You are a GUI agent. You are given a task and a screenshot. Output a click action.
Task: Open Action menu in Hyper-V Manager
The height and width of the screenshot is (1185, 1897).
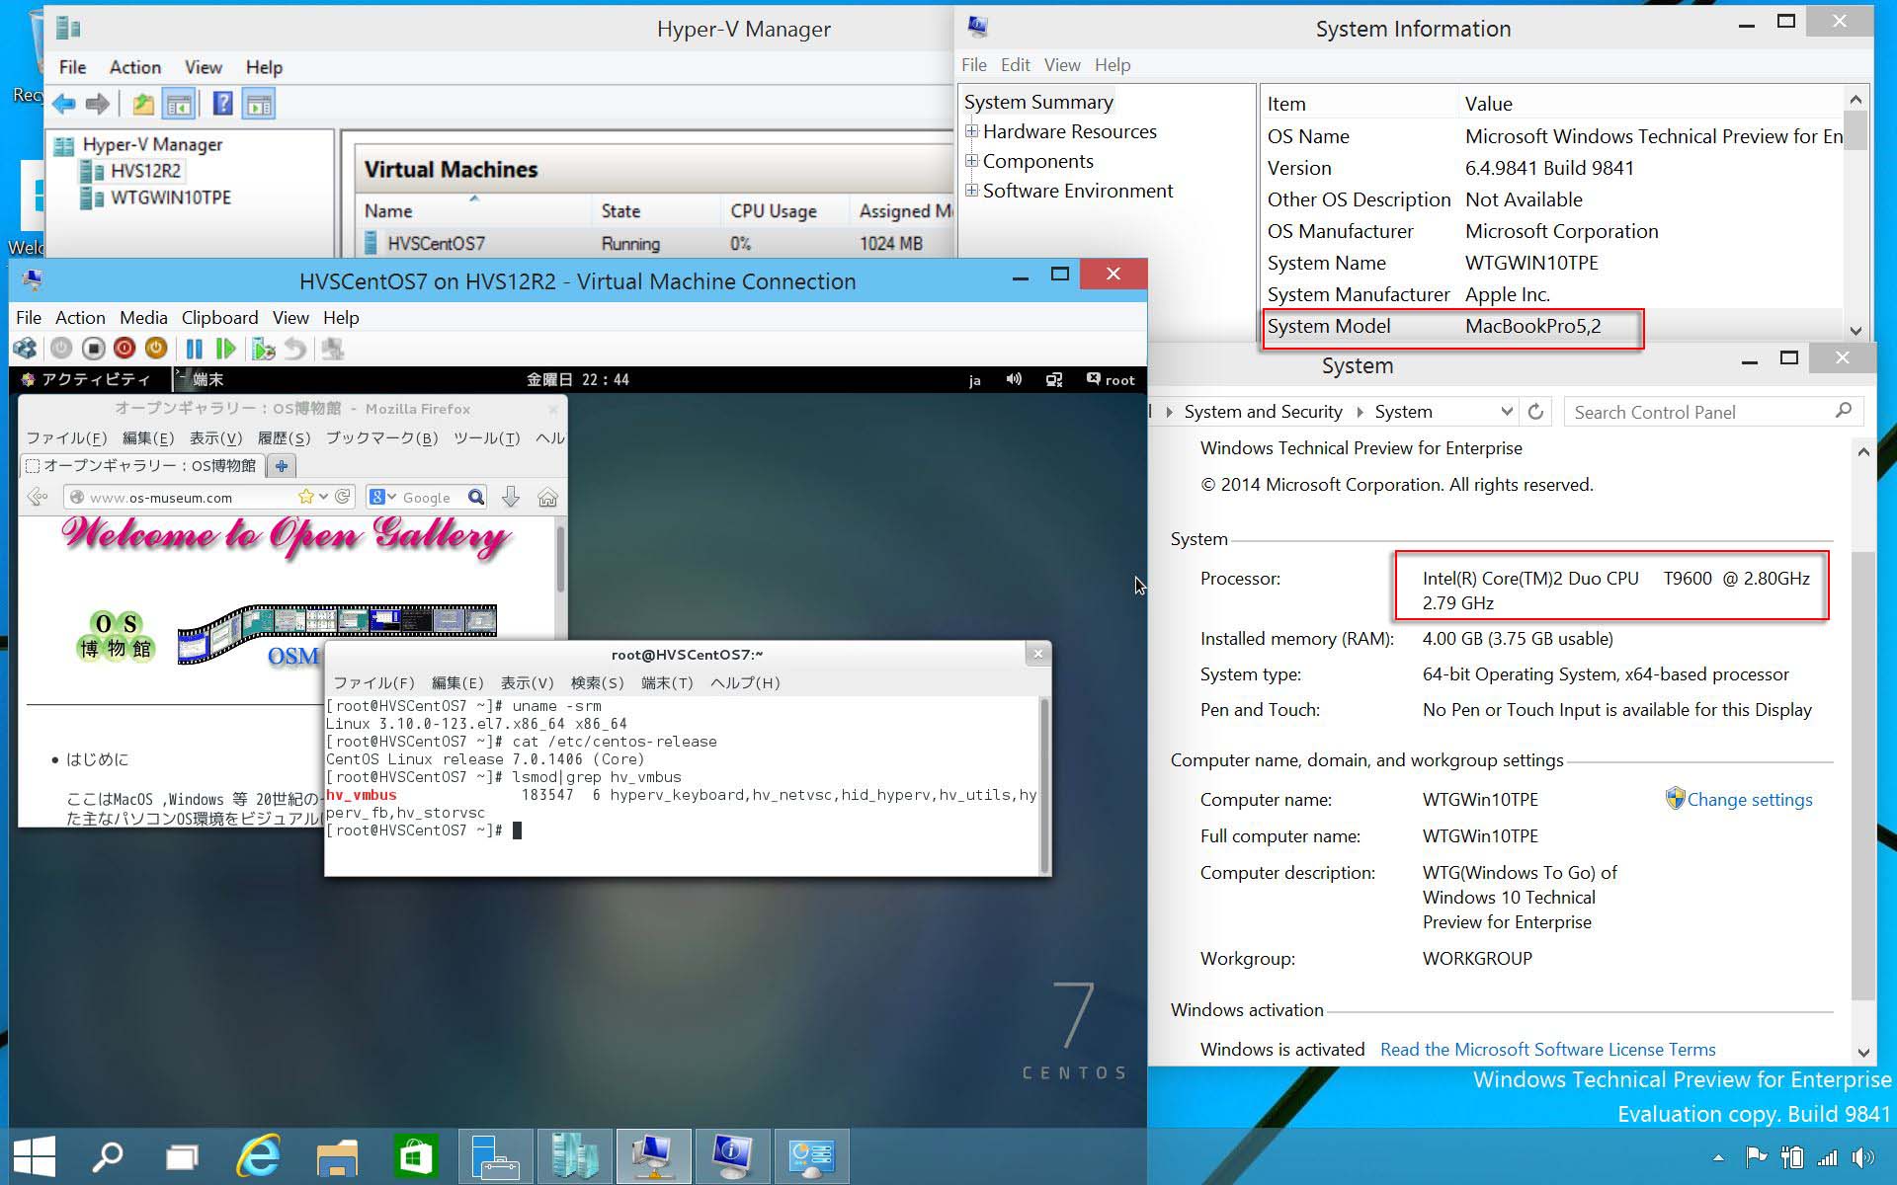(x=134, y=67)
